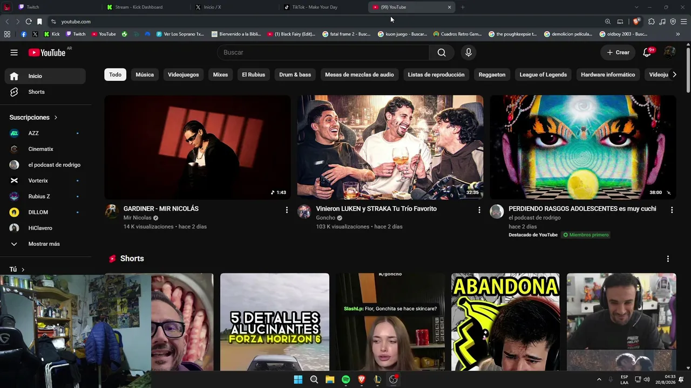Viewport: 691px width, 388px height.
Task: Open File Explorer from the taskbar
Action: click(x=330, y=379)
